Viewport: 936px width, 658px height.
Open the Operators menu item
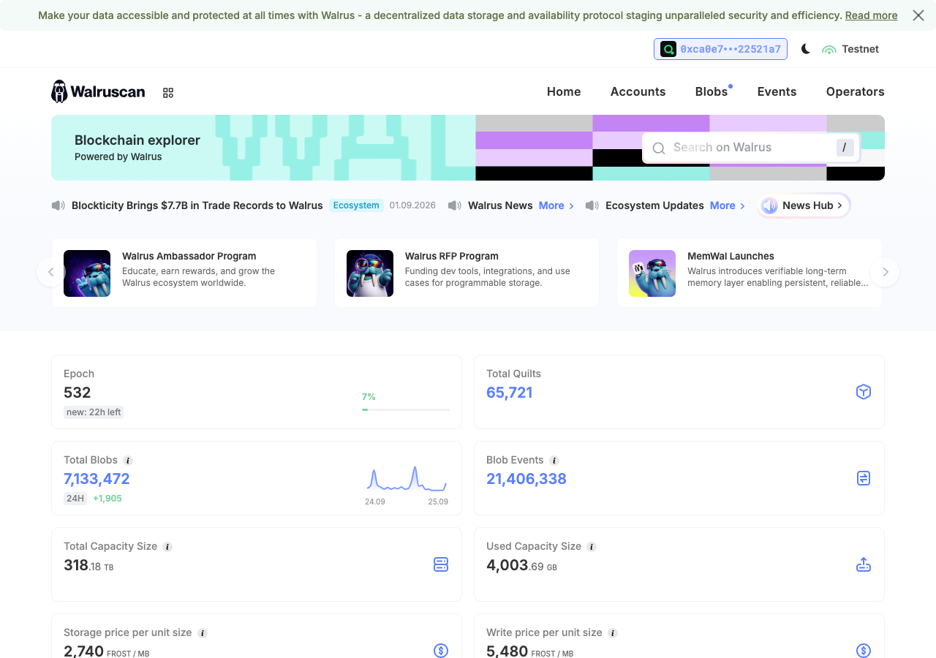(856, 91)
